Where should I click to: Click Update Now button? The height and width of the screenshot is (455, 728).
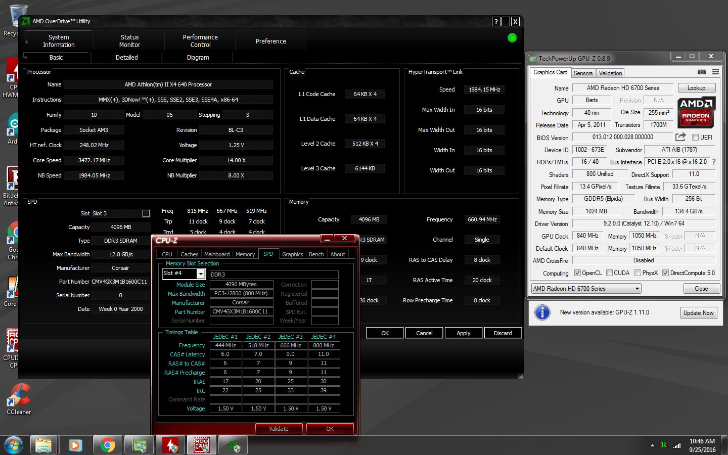(698, 313)
